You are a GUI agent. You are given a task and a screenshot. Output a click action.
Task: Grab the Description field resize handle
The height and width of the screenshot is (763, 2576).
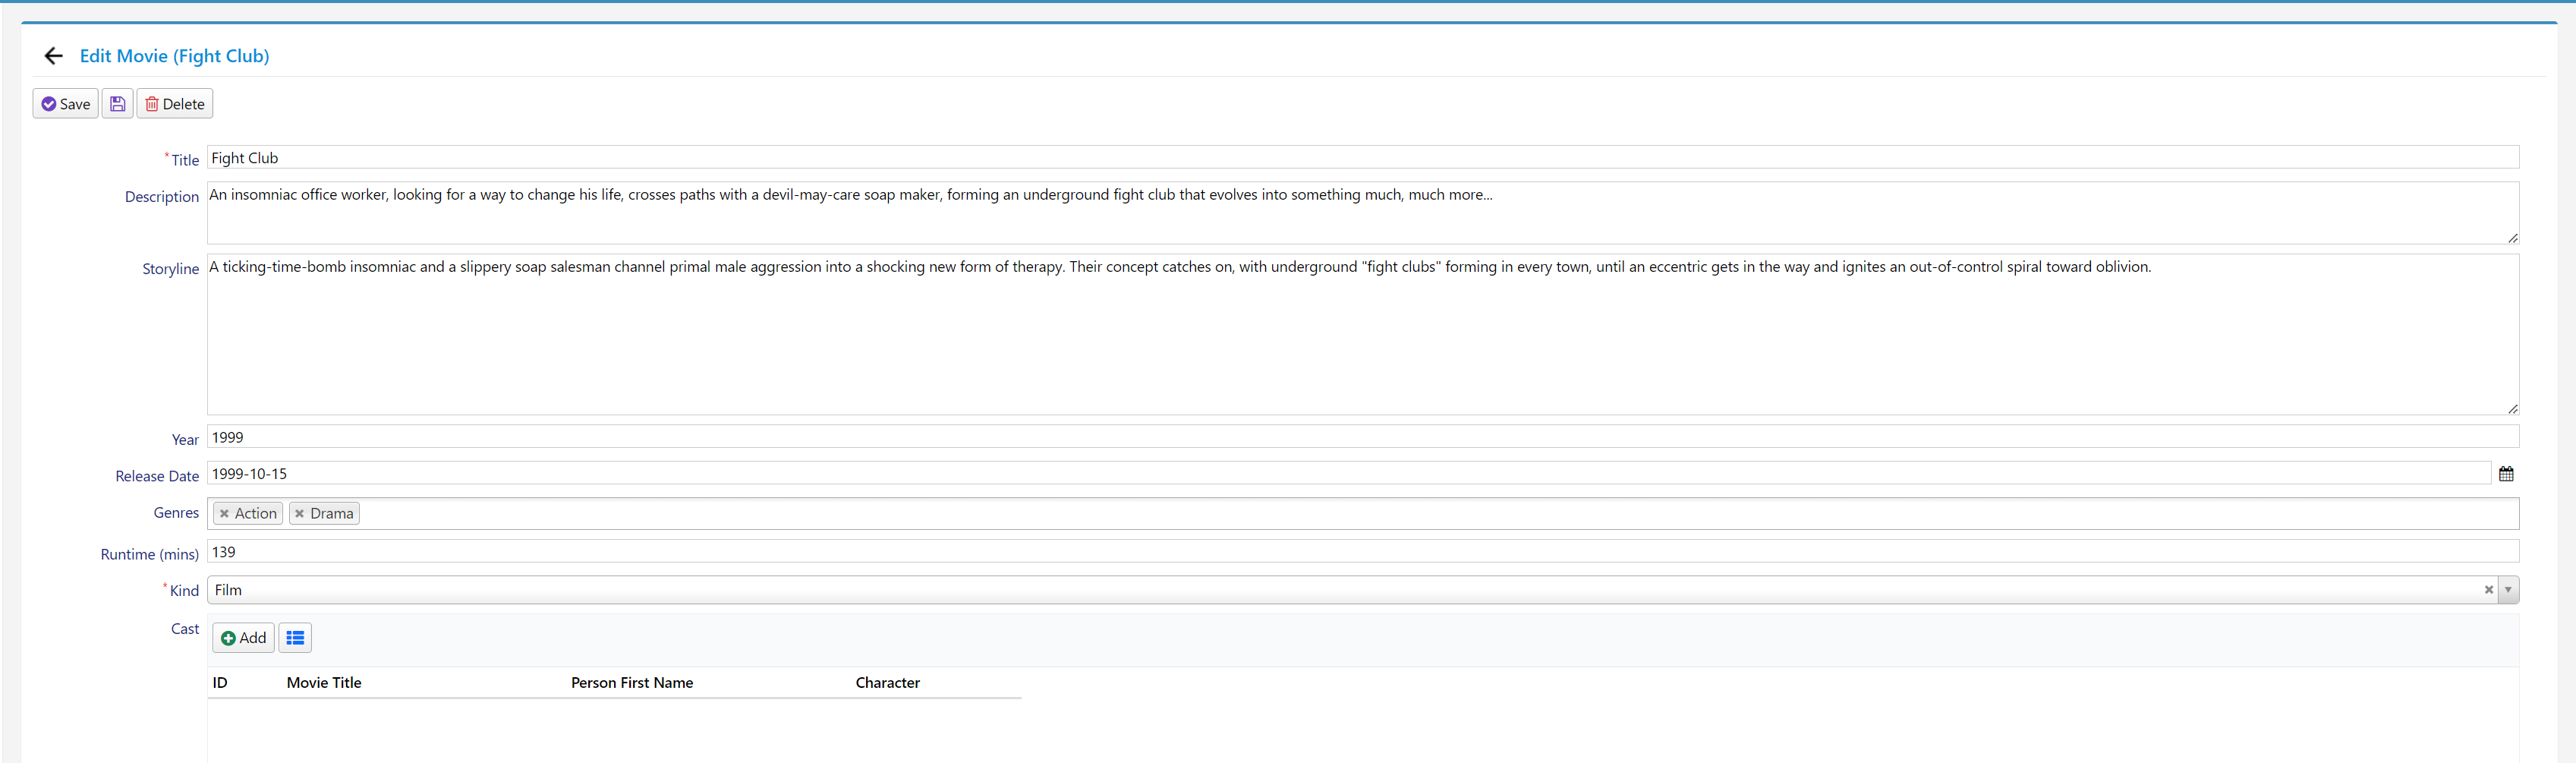point(2512,238)
